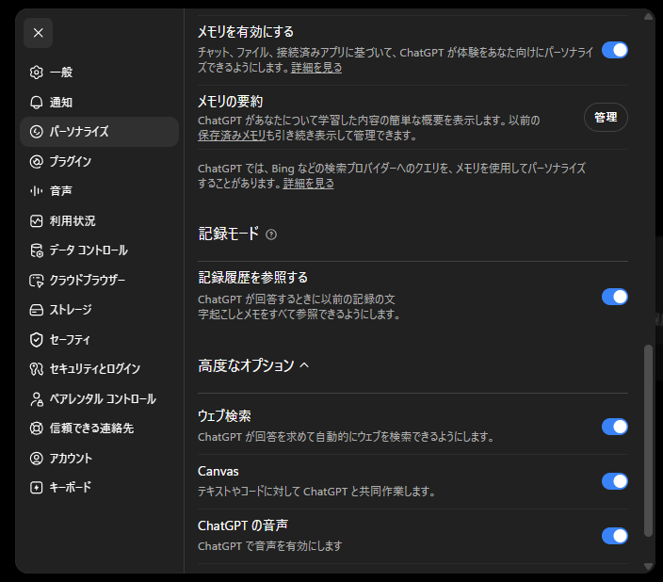Image resolution: width=663 pixels, height=582 pixels.
Task: Click the パーソナライズ sidebar icon
Action: coord(37,132)
